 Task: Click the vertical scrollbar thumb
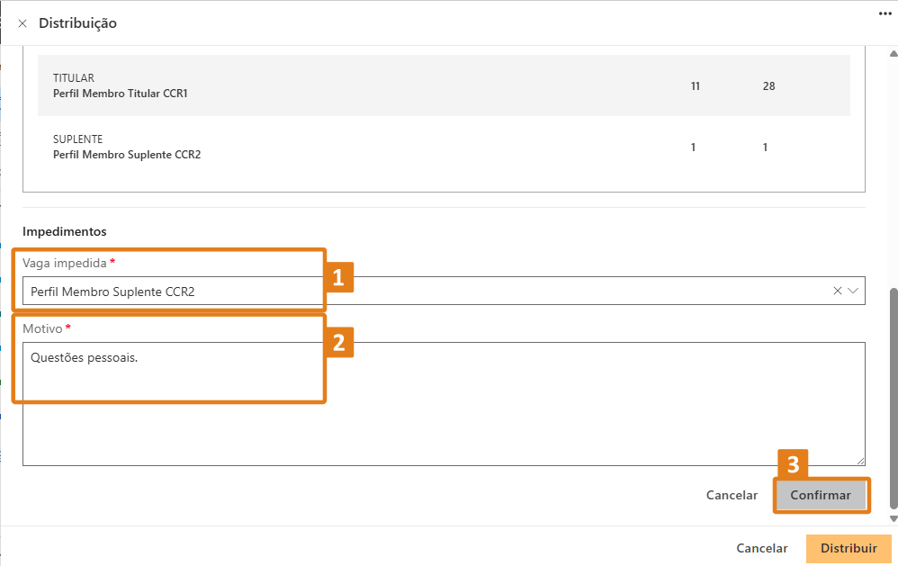tap(893, 396)
